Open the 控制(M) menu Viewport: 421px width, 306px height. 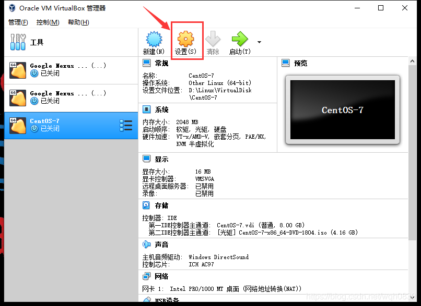(x=48, y=22)
